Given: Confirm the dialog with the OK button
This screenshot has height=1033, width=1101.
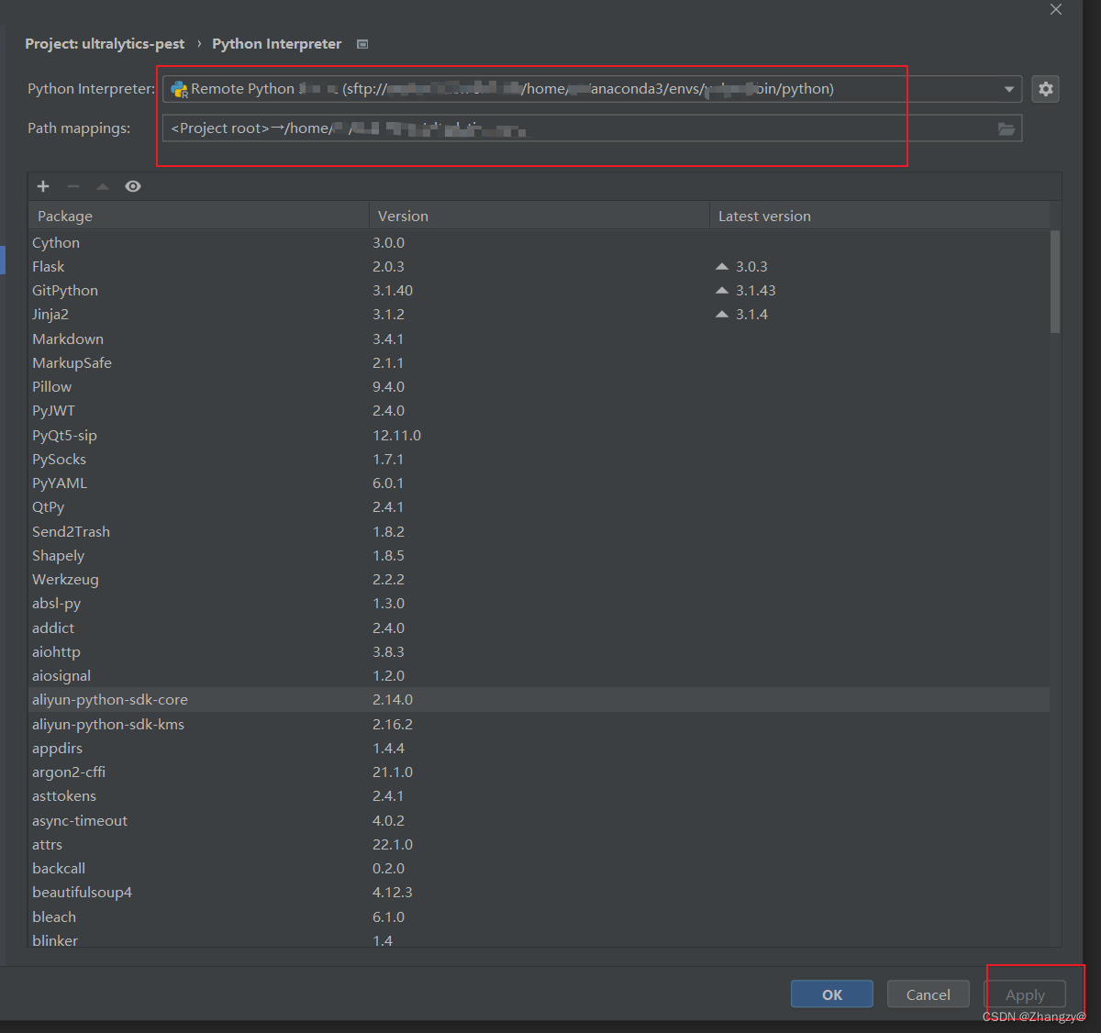Looking at the screenshot, I should [832, 994].
